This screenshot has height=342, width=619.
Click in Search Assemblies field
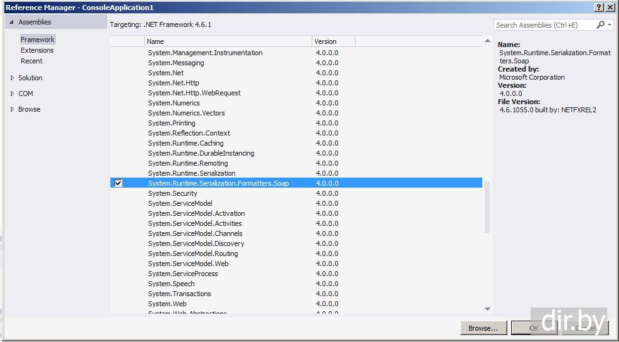pyautogui.click(x=545, y=25)
